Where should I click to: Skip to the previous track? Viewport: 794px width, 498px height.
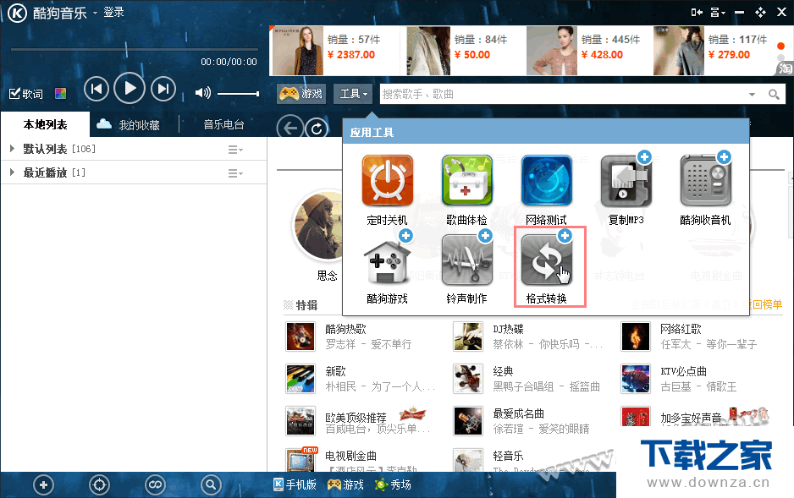pos(96,90)
